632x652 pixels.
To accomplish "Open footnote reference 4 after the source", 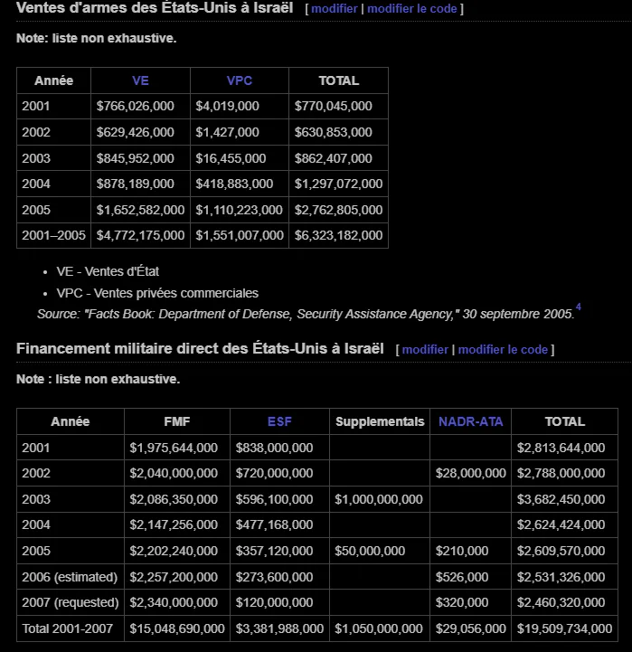I will pos(579,307).
